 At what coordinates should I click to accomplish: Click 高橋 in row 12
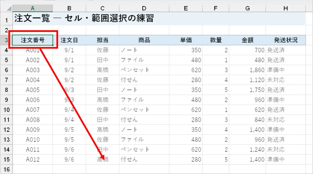(103, 130)
